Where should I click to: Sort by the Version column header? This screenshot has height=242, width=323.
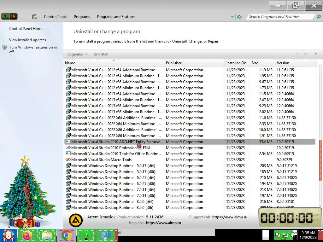click(295, 63)
